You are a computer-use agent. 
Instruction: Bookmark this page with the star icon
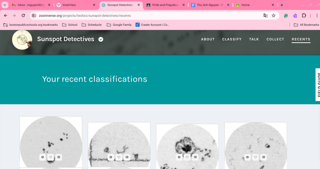[x=273, y=16]
